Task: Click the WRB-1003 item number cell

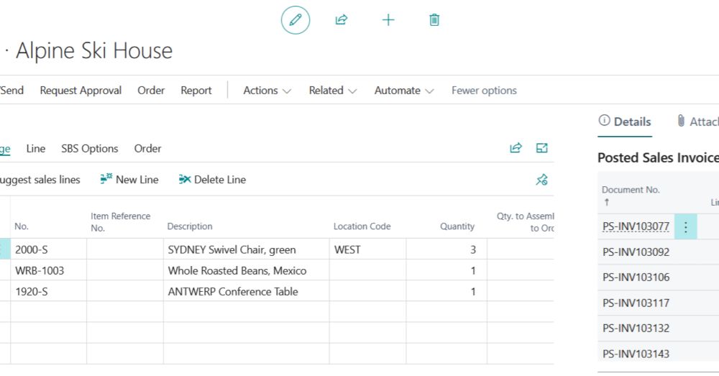Action: pyautogui.click(x=49, y=270)
